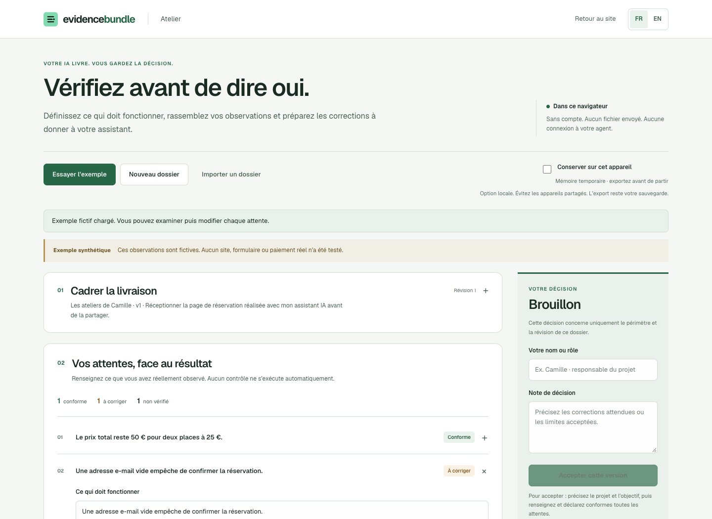This screenshot has height=519, width=712.
Task: Click the 'Exemple fictif chargé' message
Action: 161,221
